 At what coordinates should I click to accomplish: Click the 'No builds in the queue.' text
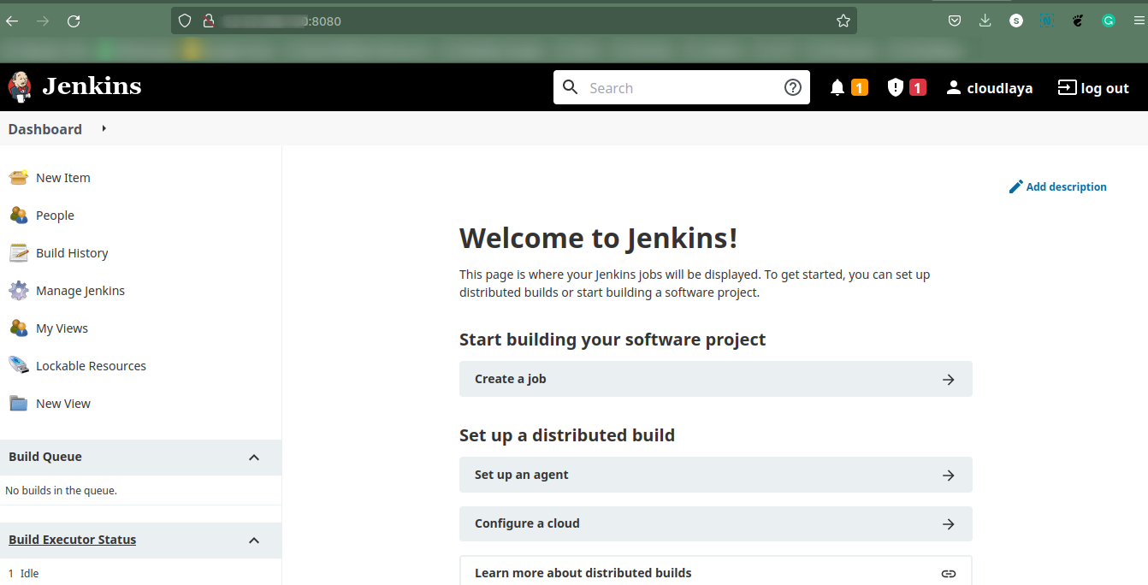(x=61, y=491)
